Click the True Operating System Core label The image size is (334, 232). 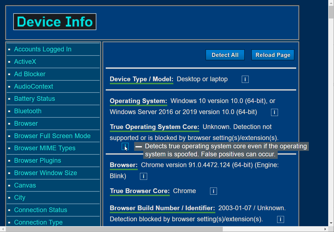[x=155, y=127]
